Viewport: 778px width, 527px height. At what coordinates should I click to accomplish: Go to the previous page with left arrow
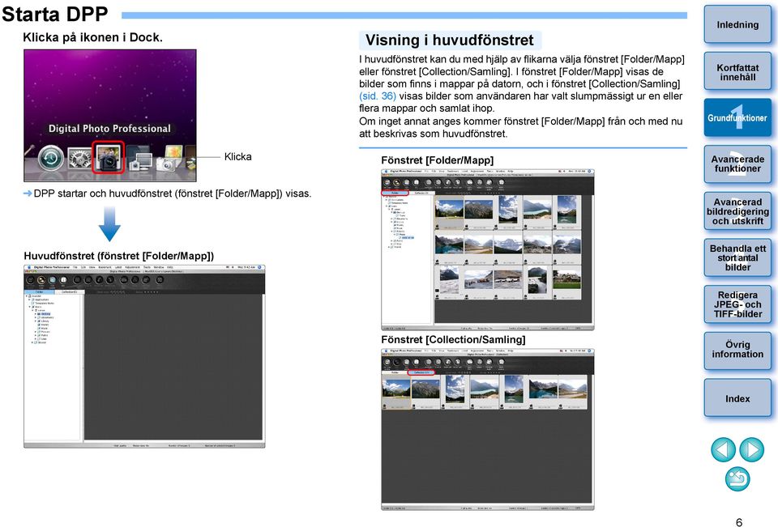pos(723,449)
